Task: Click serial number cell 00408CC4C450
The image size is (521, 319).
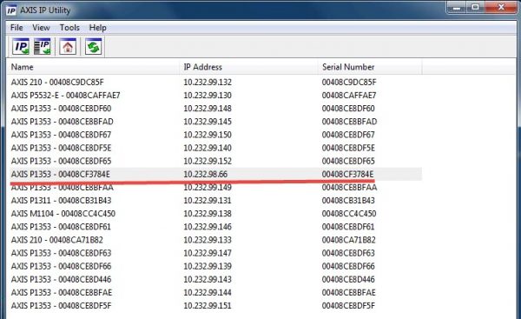Action: [x=349, y=214]
